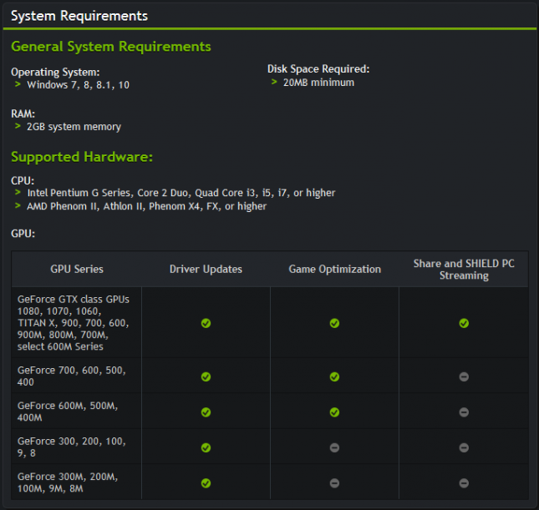Click Driver Updates checkmark for GeForce GTX class row

(x=206, y=323)
